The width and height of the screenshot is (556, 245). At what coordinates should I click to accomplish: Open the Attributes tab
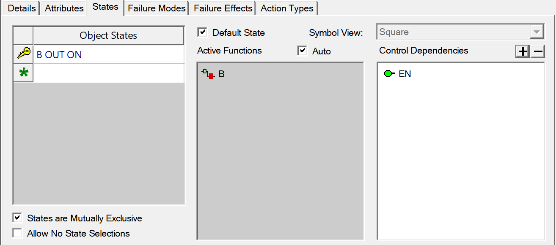point(64,8)
